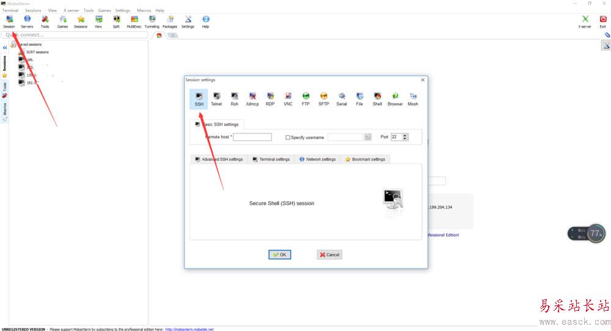The width and height of the screenshot is (611, 331).
Task: Click the Help toolbar icon
Action: point(206,22)
